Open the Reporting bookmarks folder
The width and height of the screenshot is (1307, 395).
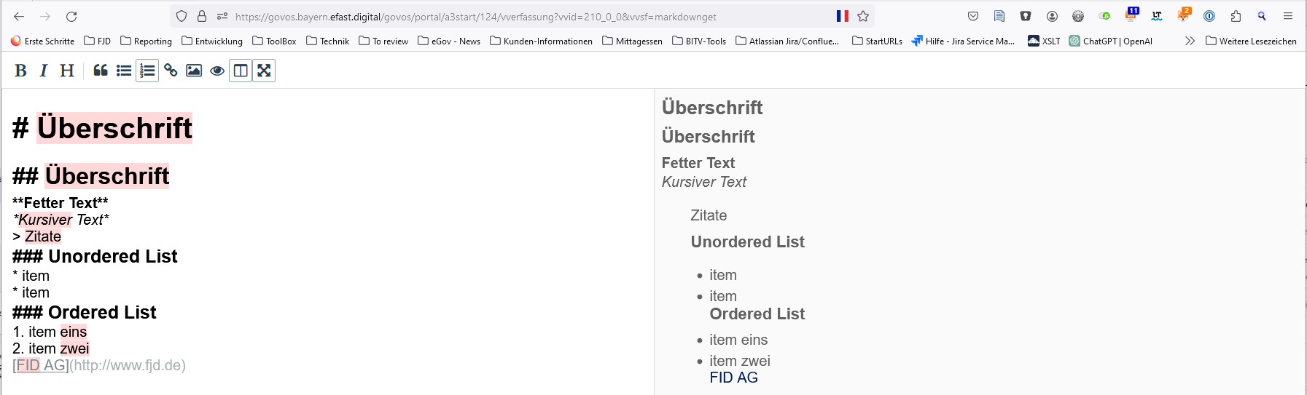point(146,41)
